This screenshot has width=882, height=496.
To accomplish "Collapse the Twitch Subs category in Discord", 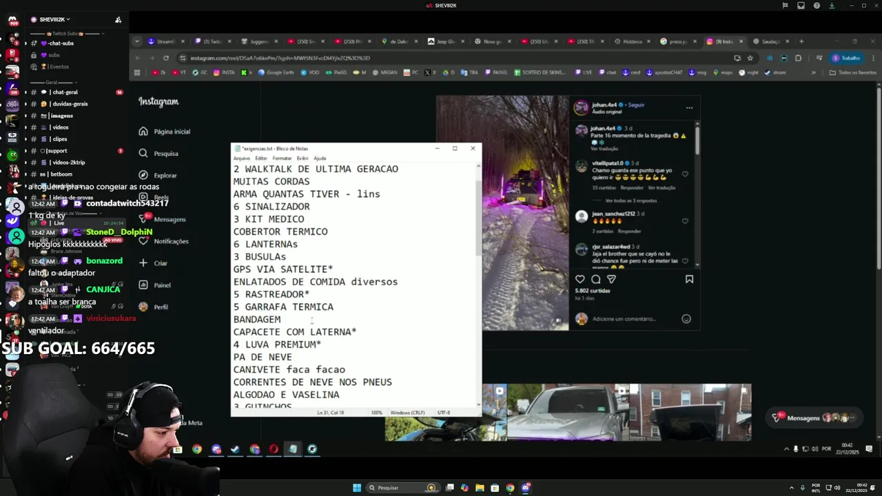I will coord(67,33).
